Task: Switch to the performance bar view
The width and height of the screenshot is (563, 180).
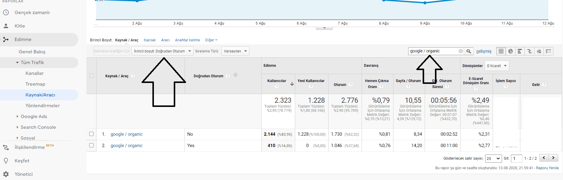Action: pyautogui.click(x=520, y=51)
